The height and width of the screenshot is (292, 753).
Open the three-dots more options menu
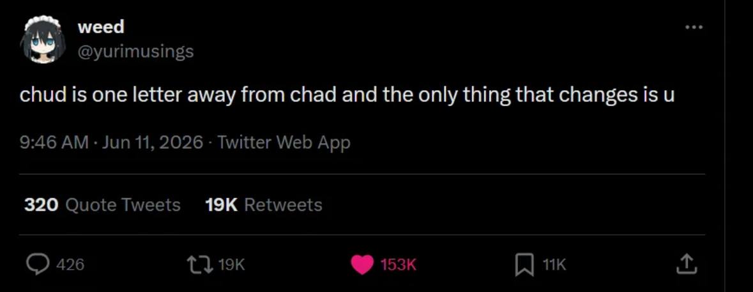pos(694,27)
